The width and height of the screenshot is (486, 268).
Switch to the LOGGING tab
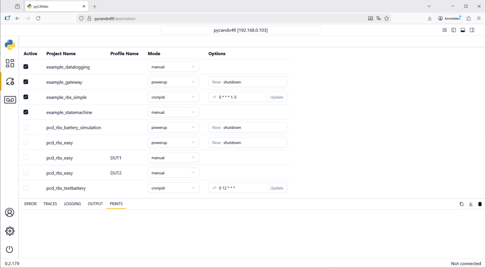tap(72, 204)
